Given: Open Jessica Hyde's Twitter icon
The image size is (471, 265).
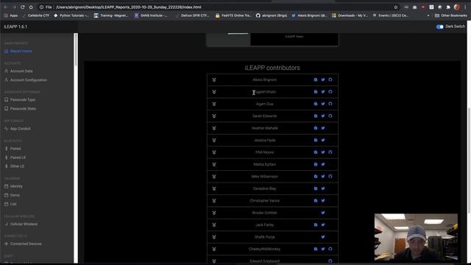Looking at the screenshot, I should [x=323, y=141].
